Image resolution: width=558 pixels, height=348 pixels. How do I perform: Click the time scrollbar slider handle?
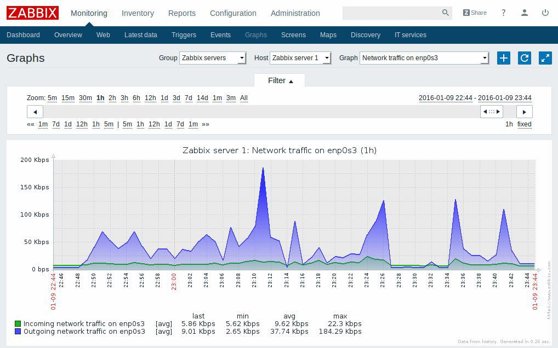point(492,112)
